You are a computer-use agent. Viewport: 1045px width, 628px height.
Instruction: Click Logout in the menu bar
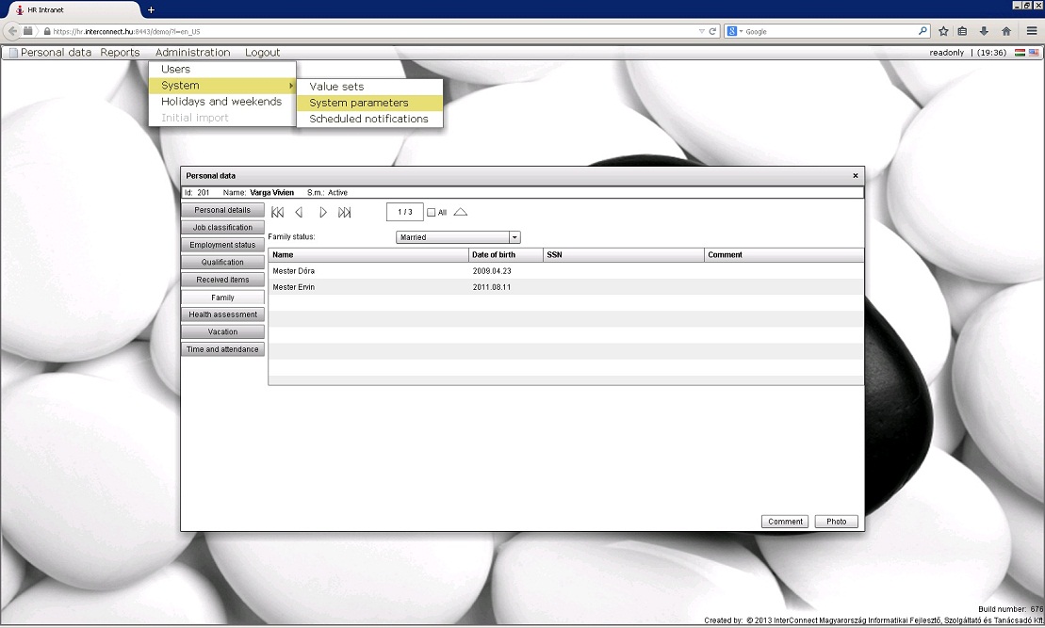tap(263, 53)
